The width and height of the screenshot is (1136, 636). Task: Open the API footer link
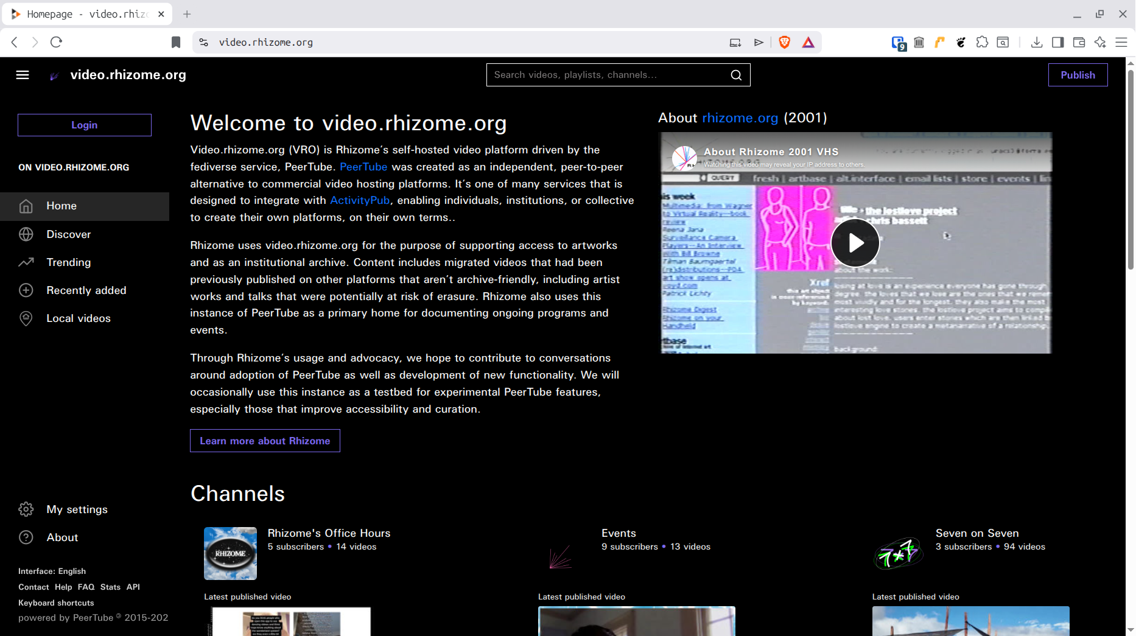tap(133, 587)
